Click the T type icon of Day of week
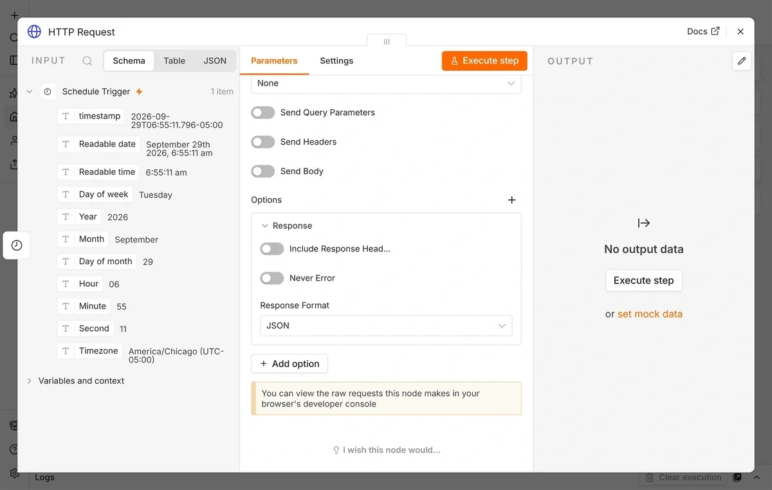The height and width of the screenshot is (490, 772). pos(66,194)
